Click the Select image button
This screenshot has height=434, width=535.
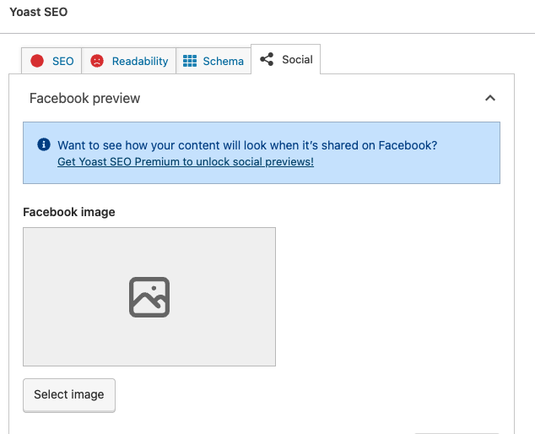[69, 395]
